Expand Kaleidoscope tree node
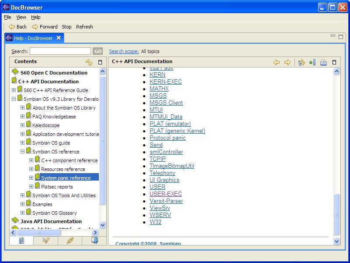This screenshot has width=350, height=263. point(22,125)
